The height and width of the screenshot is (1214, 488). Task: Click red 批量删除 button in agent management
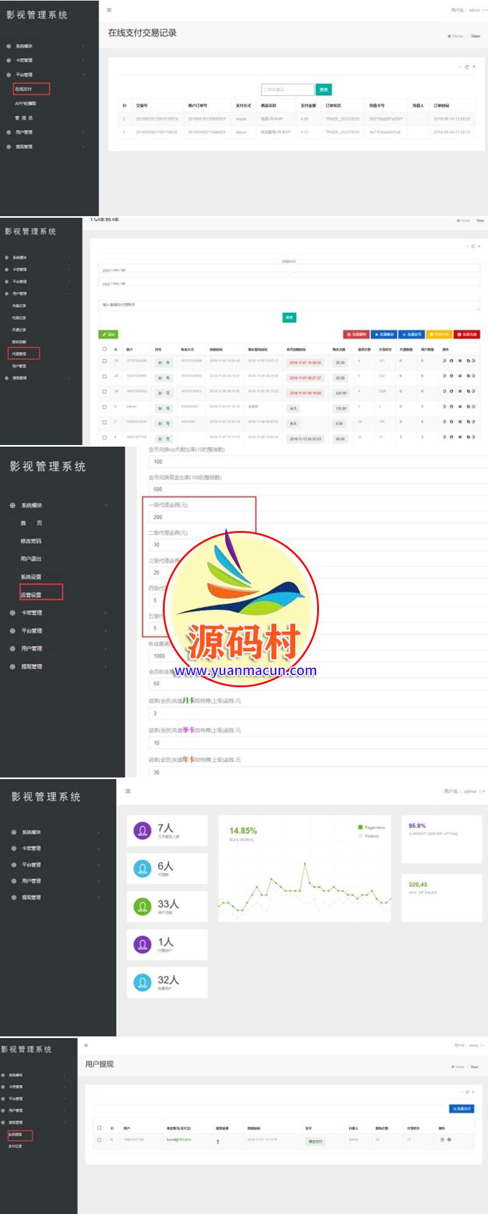[x=356, y=334]
